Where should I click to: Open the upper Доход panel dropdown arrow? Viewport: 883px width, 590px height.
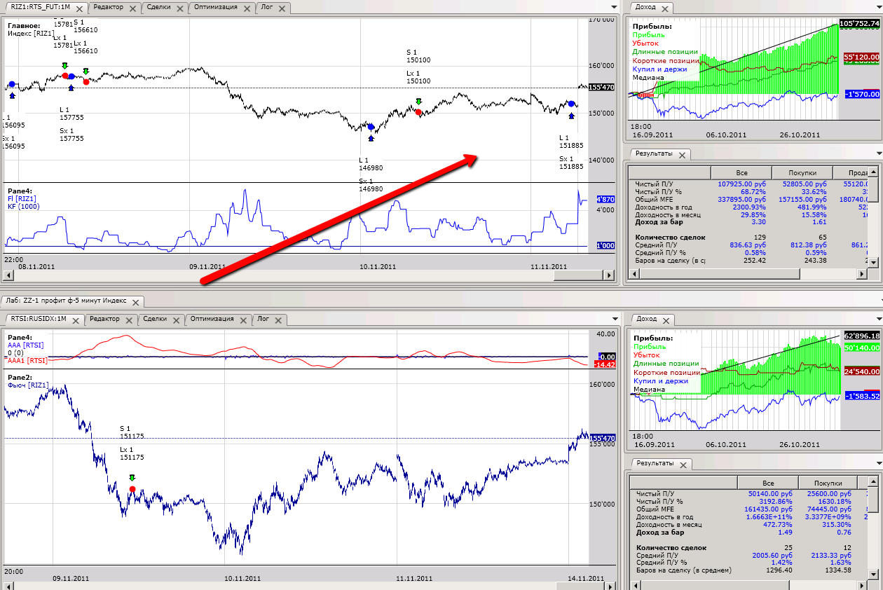tap(879, 7)
